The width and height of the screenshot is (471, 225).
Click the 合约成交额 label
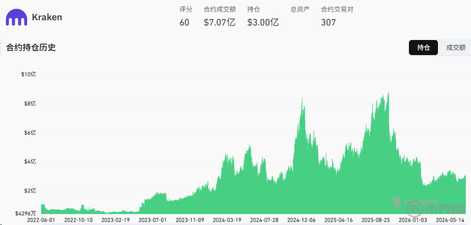coord(220,9)
